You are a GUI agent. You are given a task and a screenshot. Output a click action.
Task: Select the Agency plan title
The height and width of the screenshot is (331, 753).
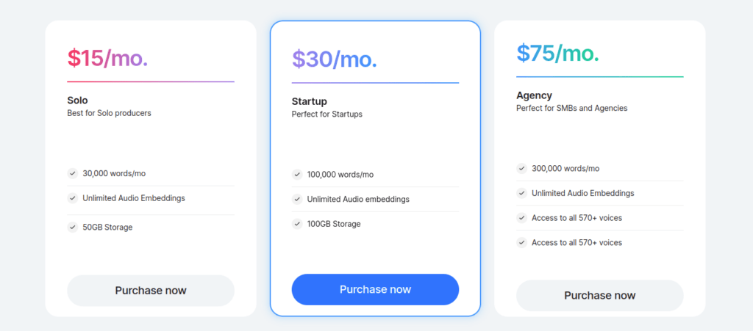[x=534, y=95]
